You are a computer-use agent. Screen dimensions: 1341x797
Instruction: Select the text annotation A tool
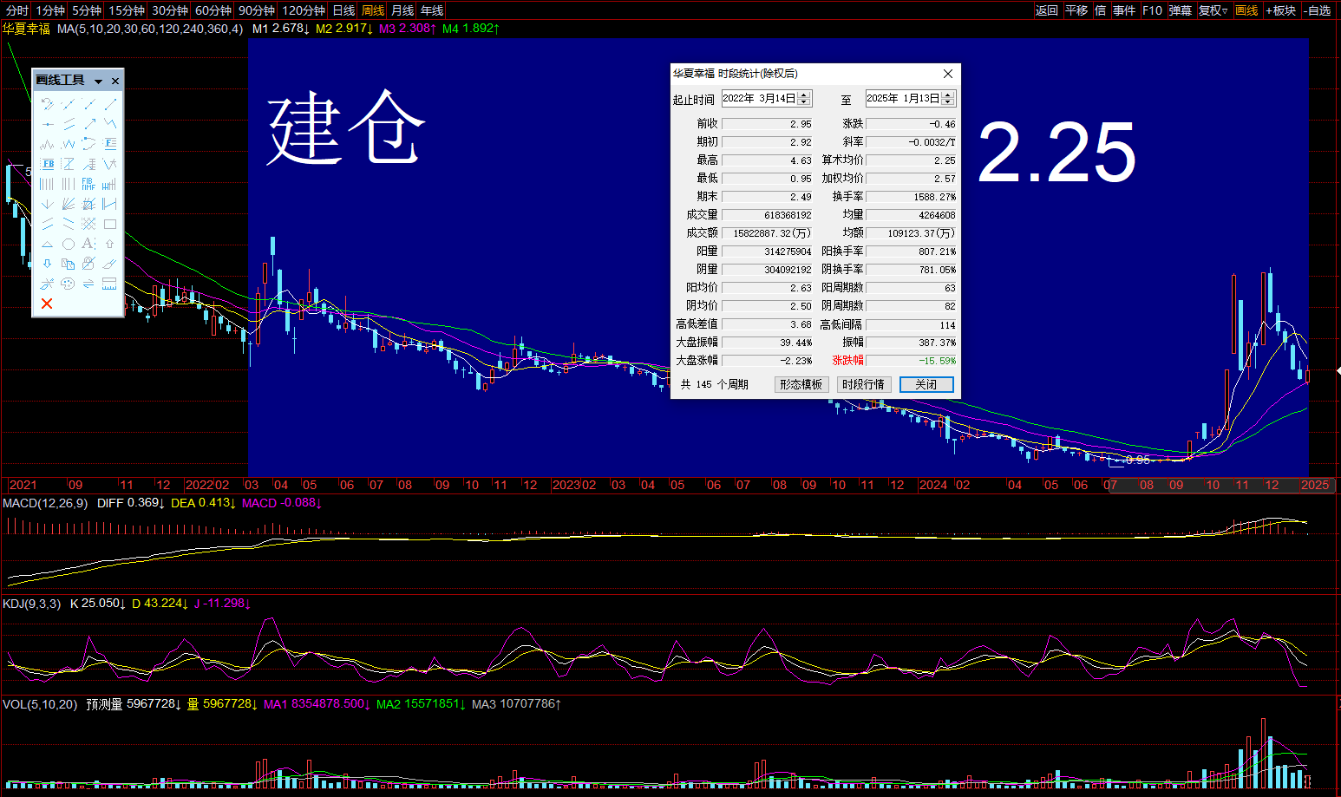tap(88, 244)
